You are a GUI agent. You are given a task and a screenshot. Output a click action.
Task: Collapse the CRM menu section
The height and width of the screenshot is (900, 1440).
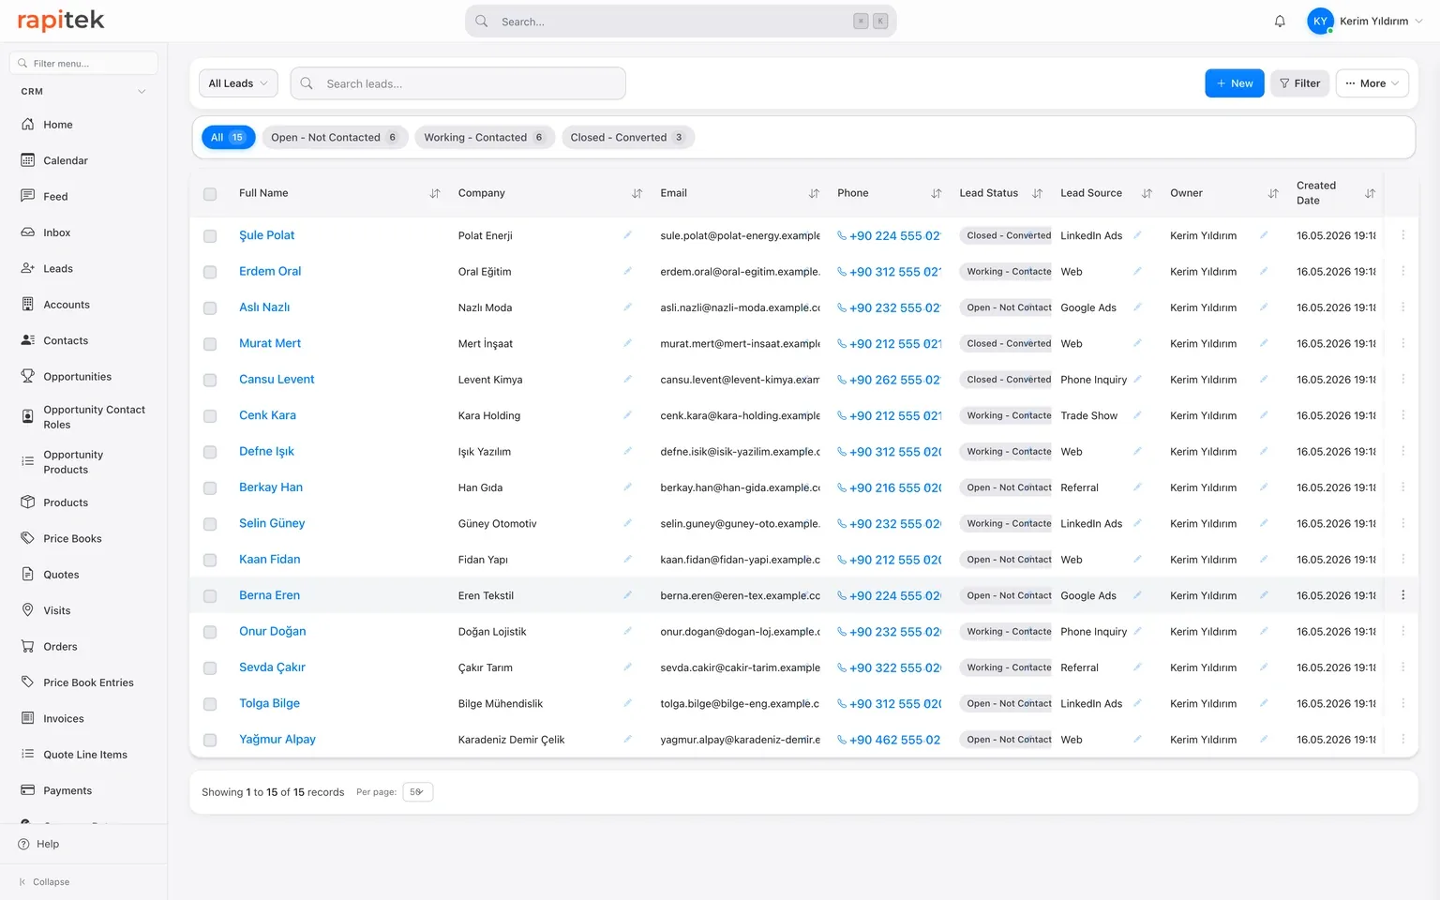(142, 92)
